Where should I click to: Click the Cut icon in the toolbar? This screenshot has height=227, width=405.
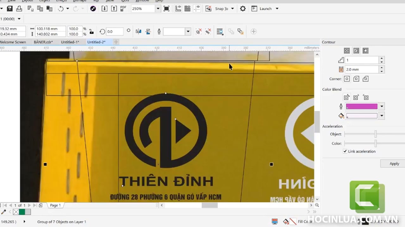pyautogui.click(x=31, y=9)
